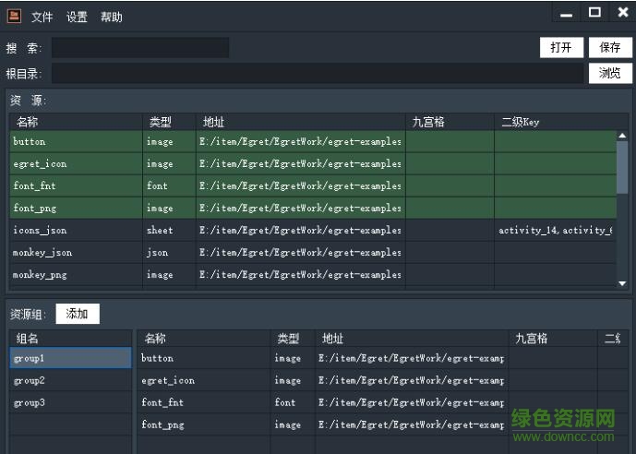The height and width of the screenshot is (454, 636).
Task: Maximize the application window
Action: [594, 13]
